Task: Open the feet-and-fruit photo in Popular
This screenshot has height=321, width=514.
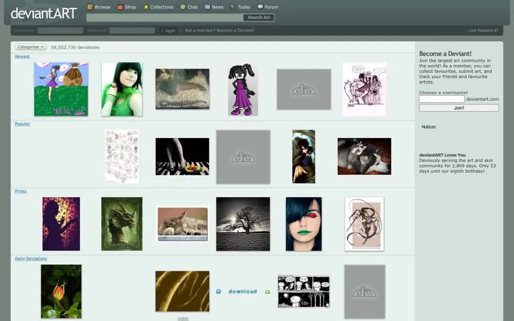Action: pyautogui.click(x=182, y=157)
